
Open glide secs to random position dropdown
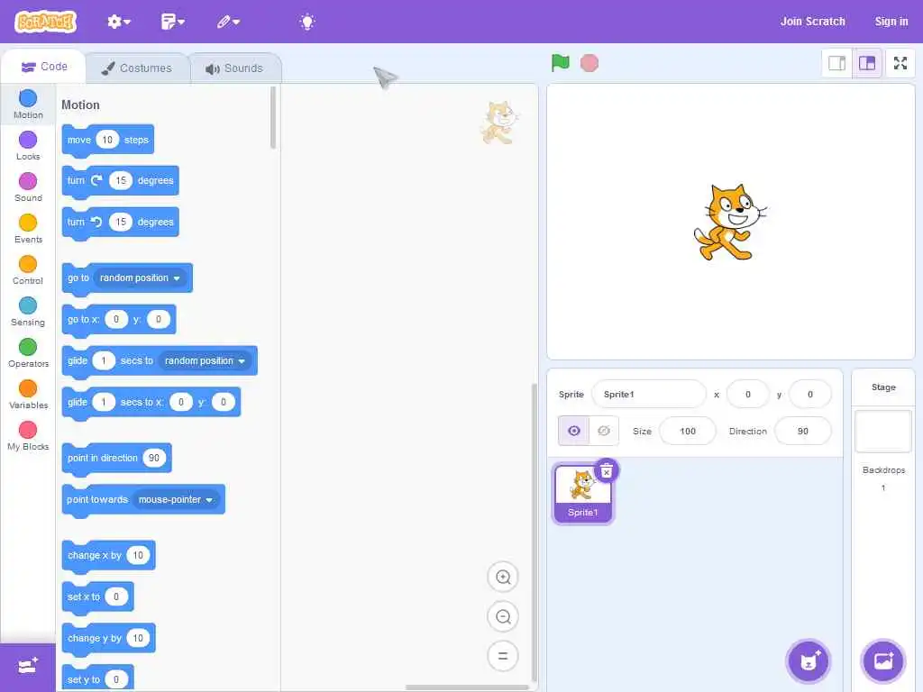pos(205,360)
